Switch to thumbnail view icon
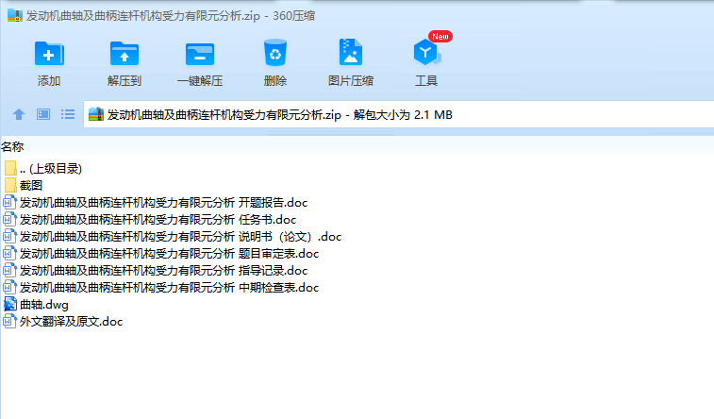This screenshot has width=714, height=419. 43,114
